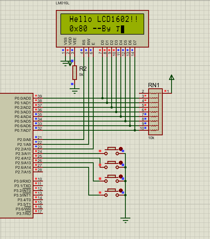Screen dimensions: 210x239
Task: Toggle latch dot on topmost push button
Action: [x=121, y=149]
